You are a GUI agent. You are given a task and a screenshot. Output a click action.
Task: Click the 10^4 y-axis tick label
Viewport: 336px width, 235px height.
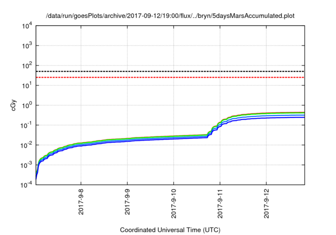[x=27, y=26]
